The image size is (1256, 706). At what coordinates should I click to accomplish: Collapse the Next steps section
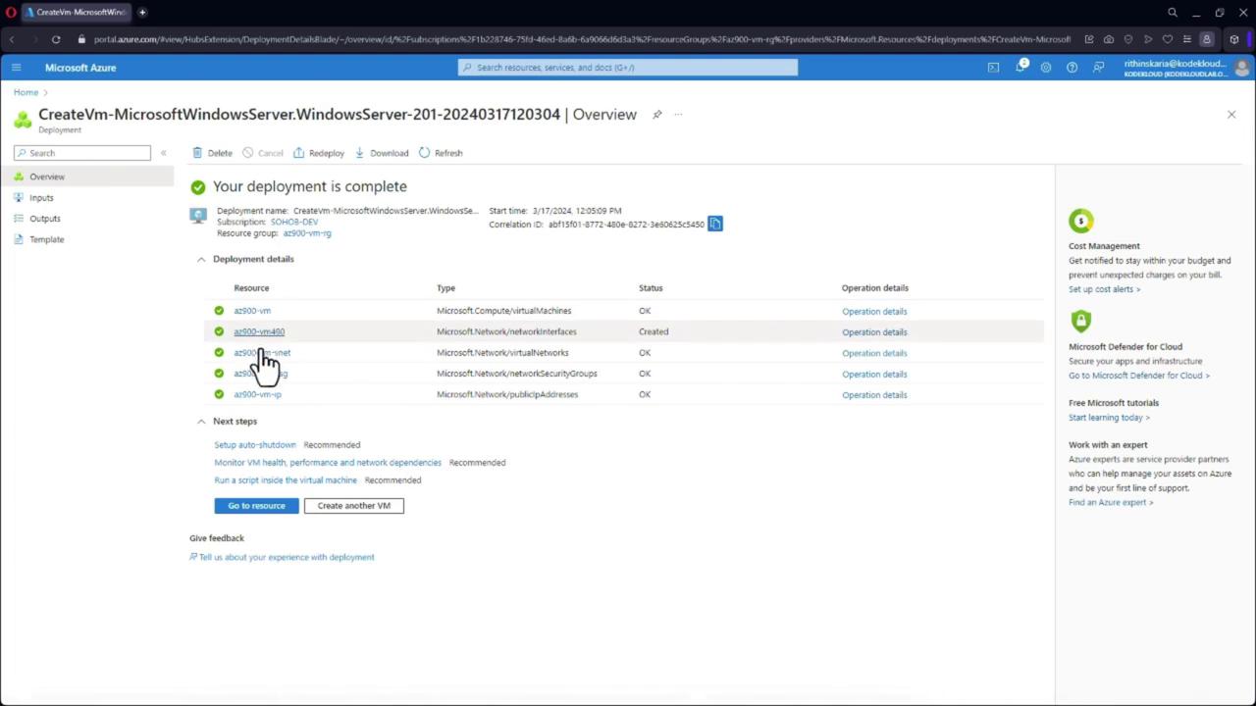click(x=201, y=422)
